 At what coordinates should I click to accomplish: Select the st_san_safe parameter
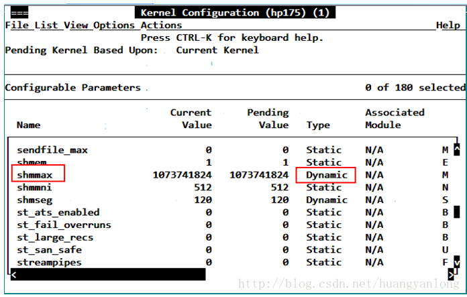tap(50, 250)
